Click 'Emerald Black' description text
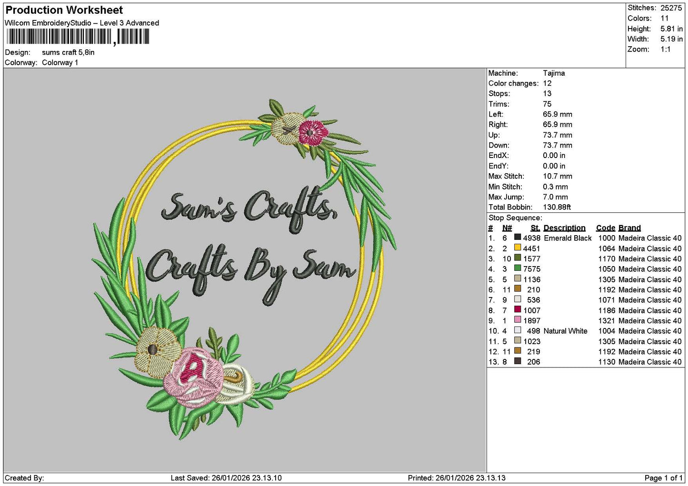The height and width of the screenshot is (486, 688). 568,238
